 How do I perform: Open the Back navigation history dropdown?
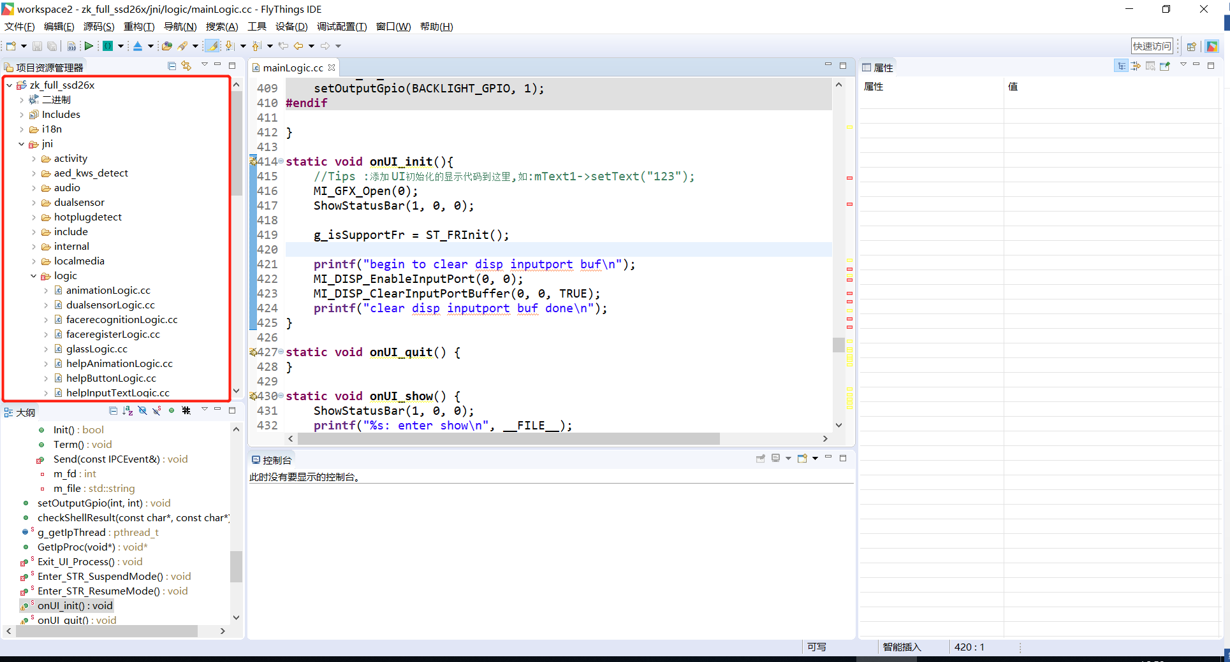[x=312, y=46]
